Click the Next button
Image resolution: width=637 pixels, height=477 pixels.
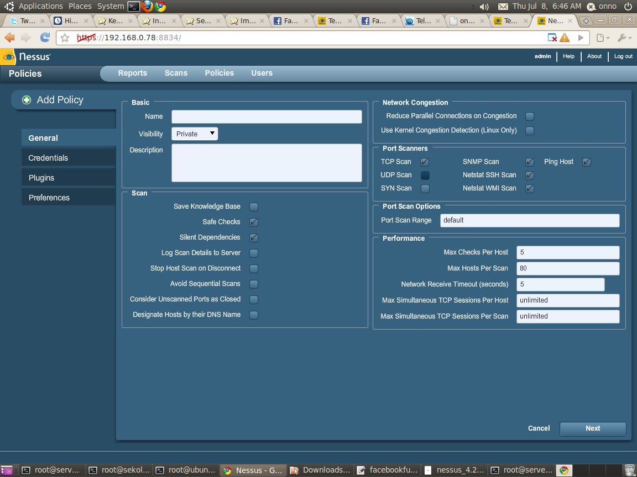click(593, 428)
